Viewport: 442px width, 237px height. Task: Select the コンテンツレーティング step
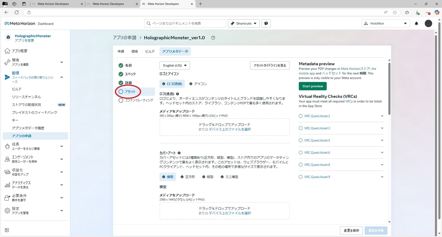(x=136, y=100)
